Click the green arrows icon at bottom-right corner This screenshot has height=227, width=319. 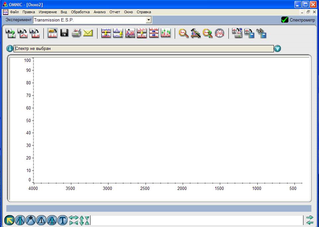pos(310,220)
